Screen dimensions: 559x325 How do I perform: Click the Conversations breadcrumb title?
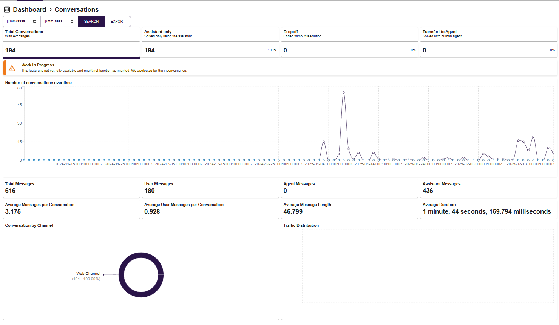pyautogui.click(x=77, y=9)
